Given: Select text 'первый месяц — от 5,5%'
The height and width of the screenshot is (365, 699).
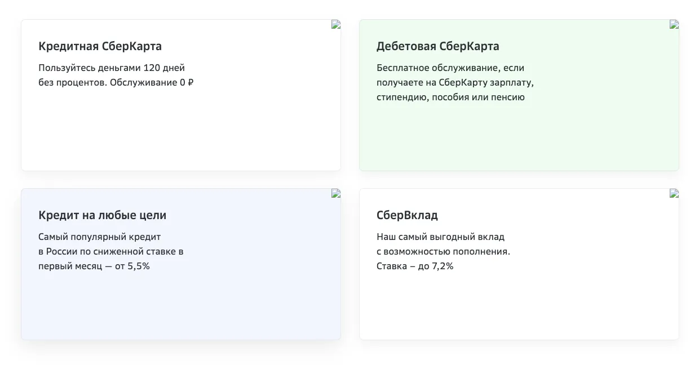Looking at the screenshot, I should click(94, 266).
